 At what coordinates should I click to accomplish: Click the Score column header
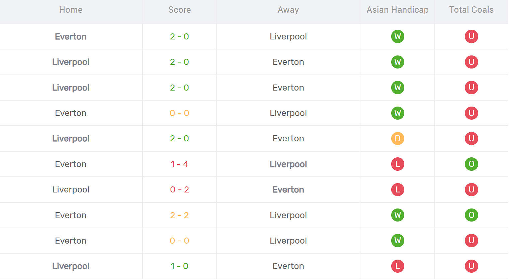(179, 10)
